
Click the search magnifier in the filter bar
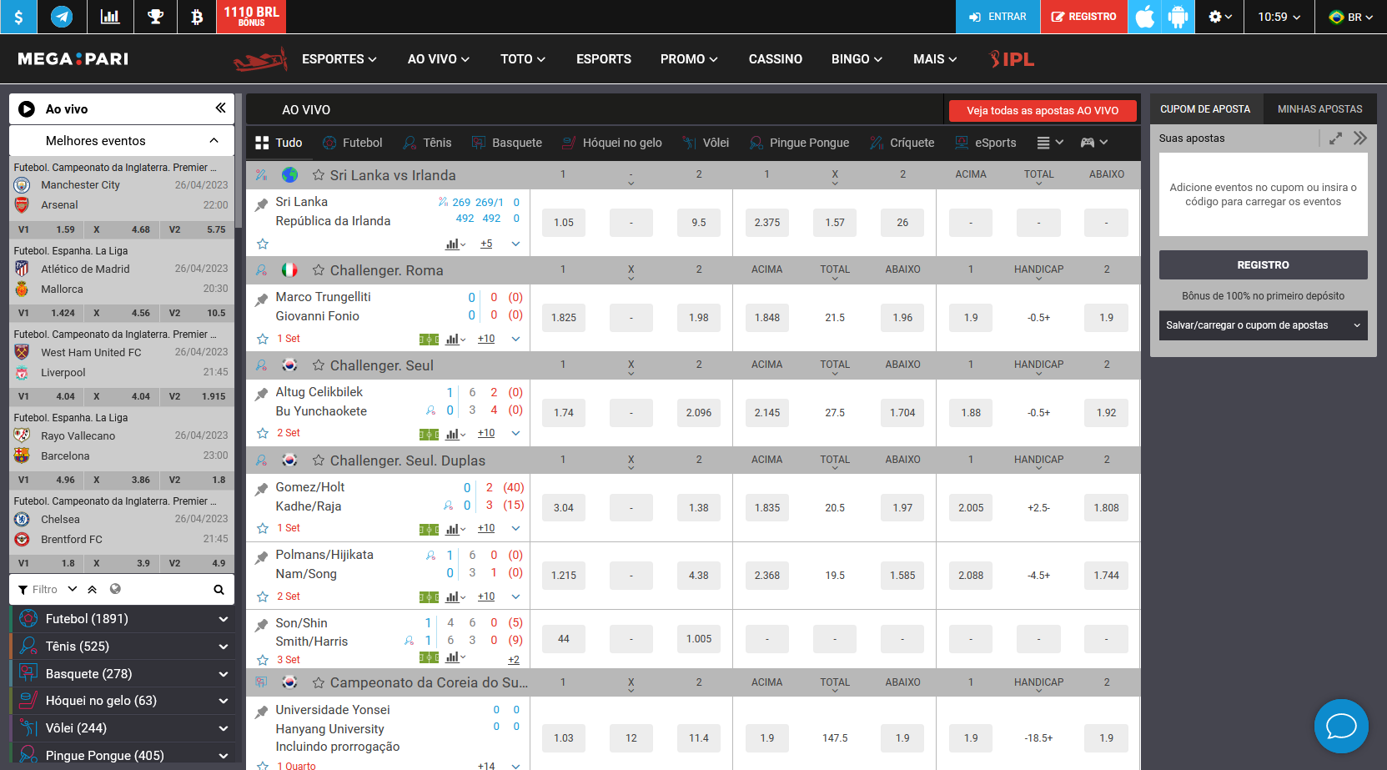click(219, 590)
